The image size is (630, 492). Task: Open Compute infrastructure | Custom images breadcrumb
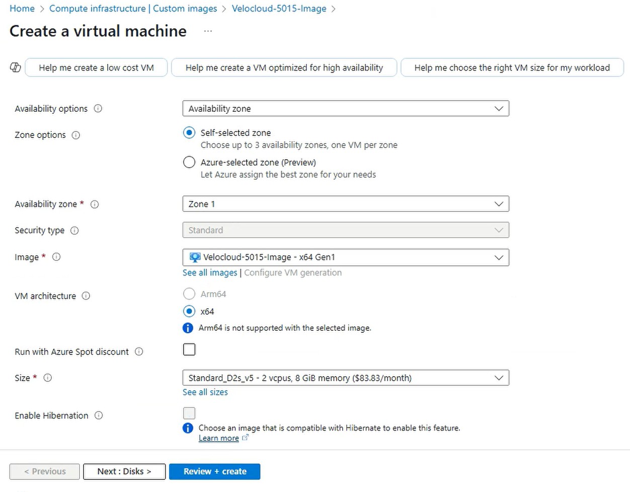pos(133,9)
